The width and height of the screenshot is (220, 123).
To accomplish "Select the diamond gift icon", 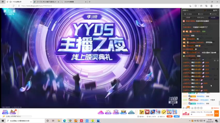I will (x=116, y=112).
